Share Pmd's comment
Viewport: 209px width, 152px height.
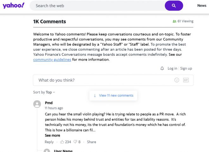(92, 142)
